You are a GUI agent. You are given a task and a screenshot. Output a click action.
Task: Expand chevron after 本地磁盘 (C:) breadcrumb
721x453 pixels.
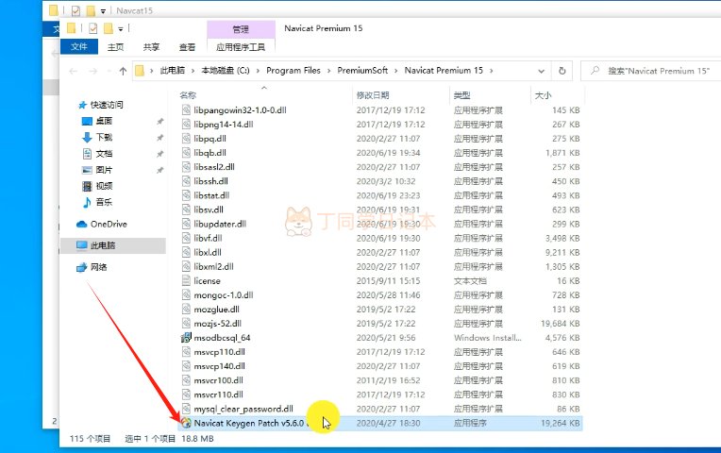(258, 71)
